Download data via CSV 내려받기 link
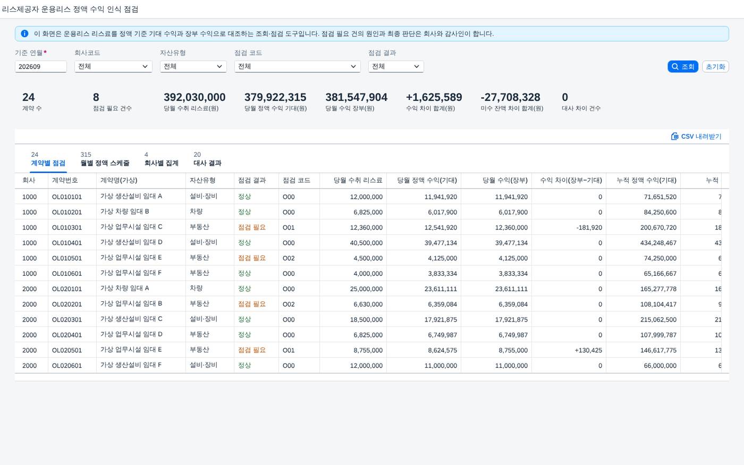The width and height of the screenshot is (744, 465). pyautogui.click(x=696, y=137)
